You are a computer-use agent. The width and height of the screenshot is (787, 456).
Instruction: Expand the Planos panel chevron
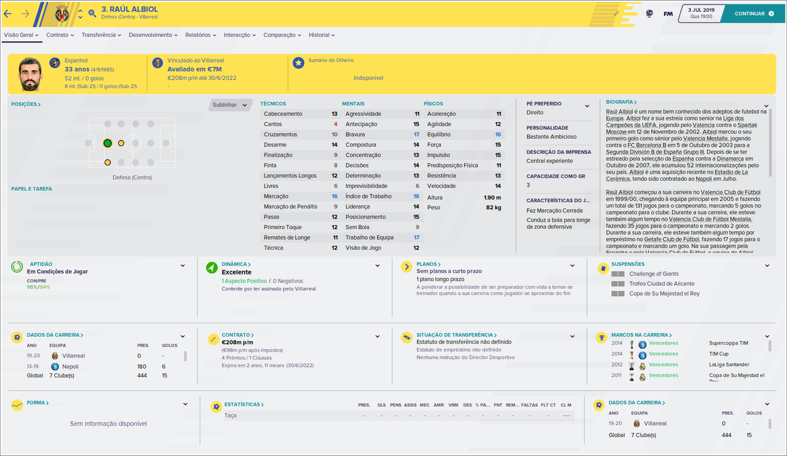[x=571, y=266]
